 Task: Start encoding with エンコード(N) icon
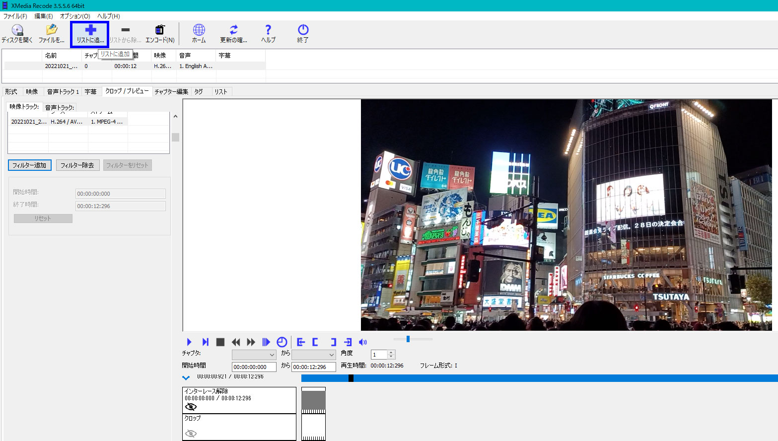click(160, 34)
